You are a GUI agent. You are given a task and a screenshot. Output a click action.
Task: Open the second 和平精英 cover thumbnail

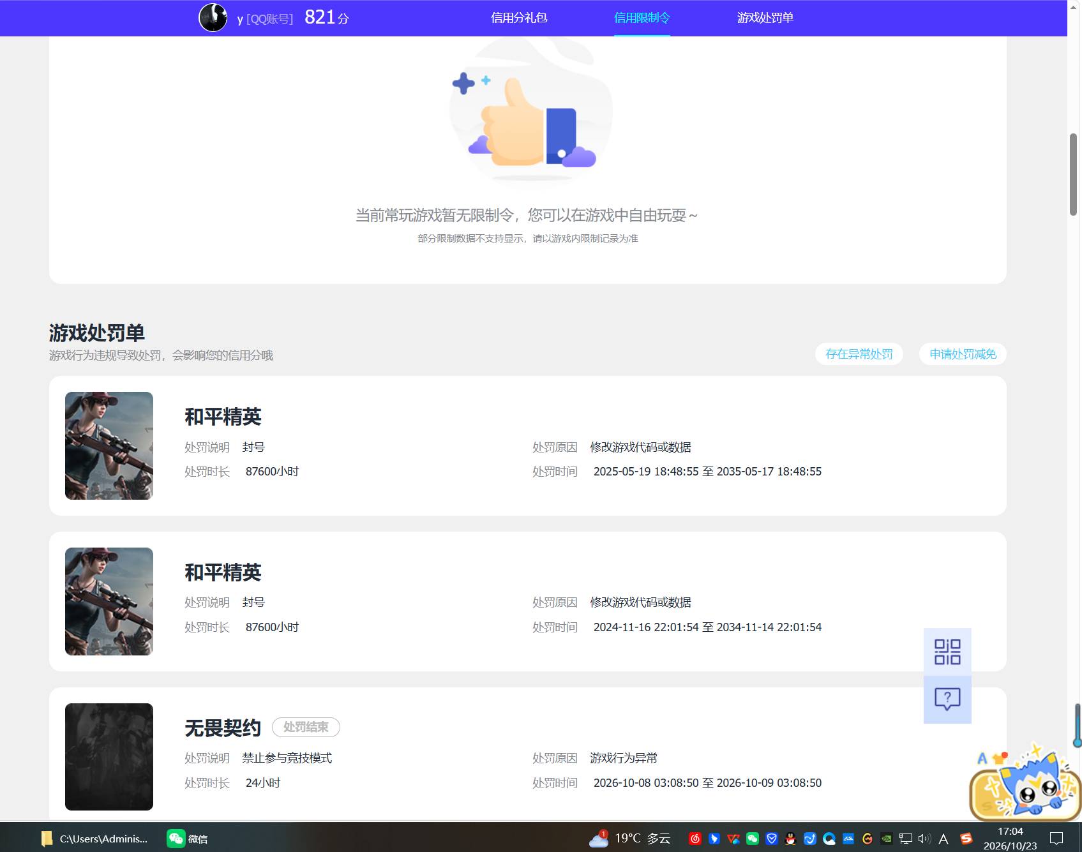109,601
